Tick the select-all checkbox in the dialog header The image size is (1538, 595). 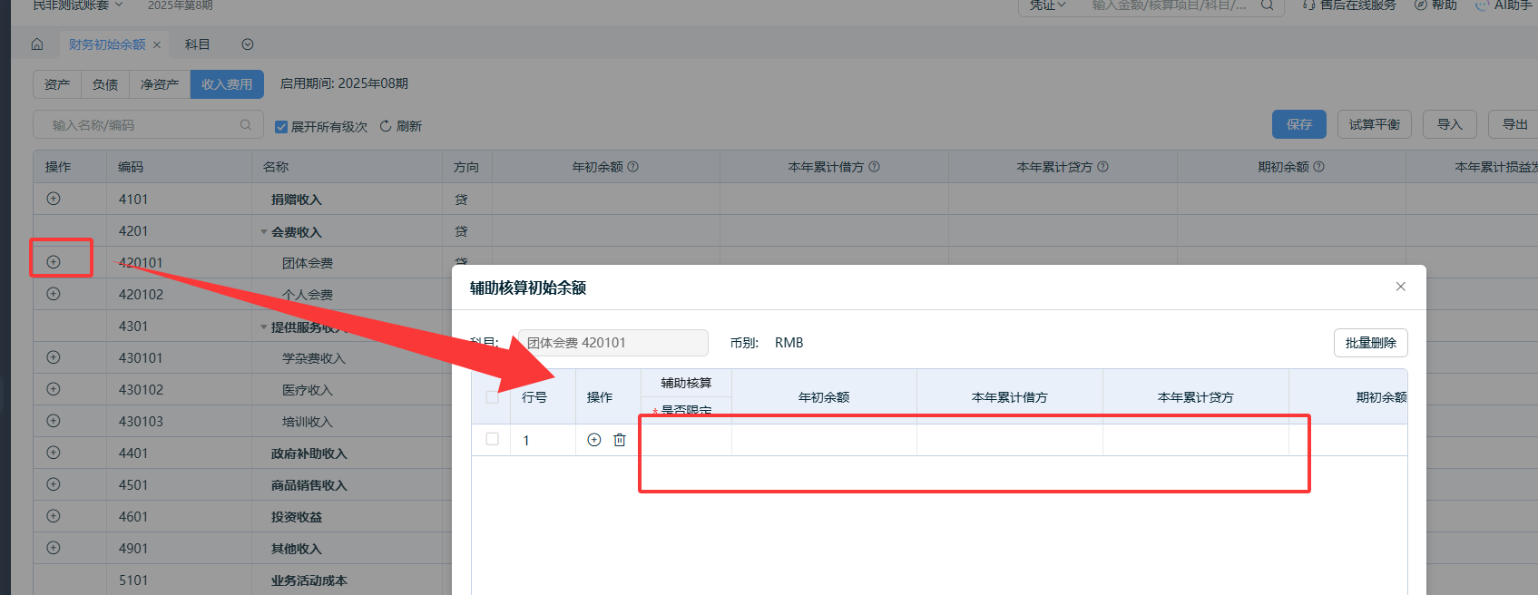pyautogui.click(x=493, y=397)
